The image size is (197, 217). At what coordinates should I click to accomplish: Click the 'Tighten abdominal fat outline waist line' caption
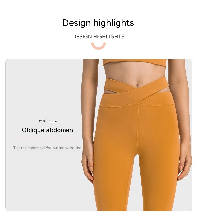point(47,148)
